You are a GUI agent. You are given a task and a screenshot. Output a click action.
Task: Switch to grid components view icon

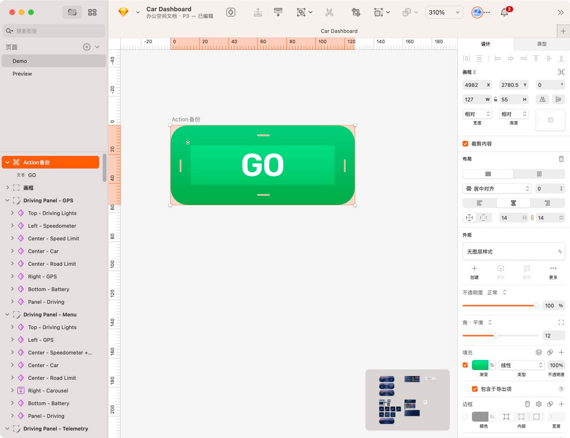coord(92,13)
